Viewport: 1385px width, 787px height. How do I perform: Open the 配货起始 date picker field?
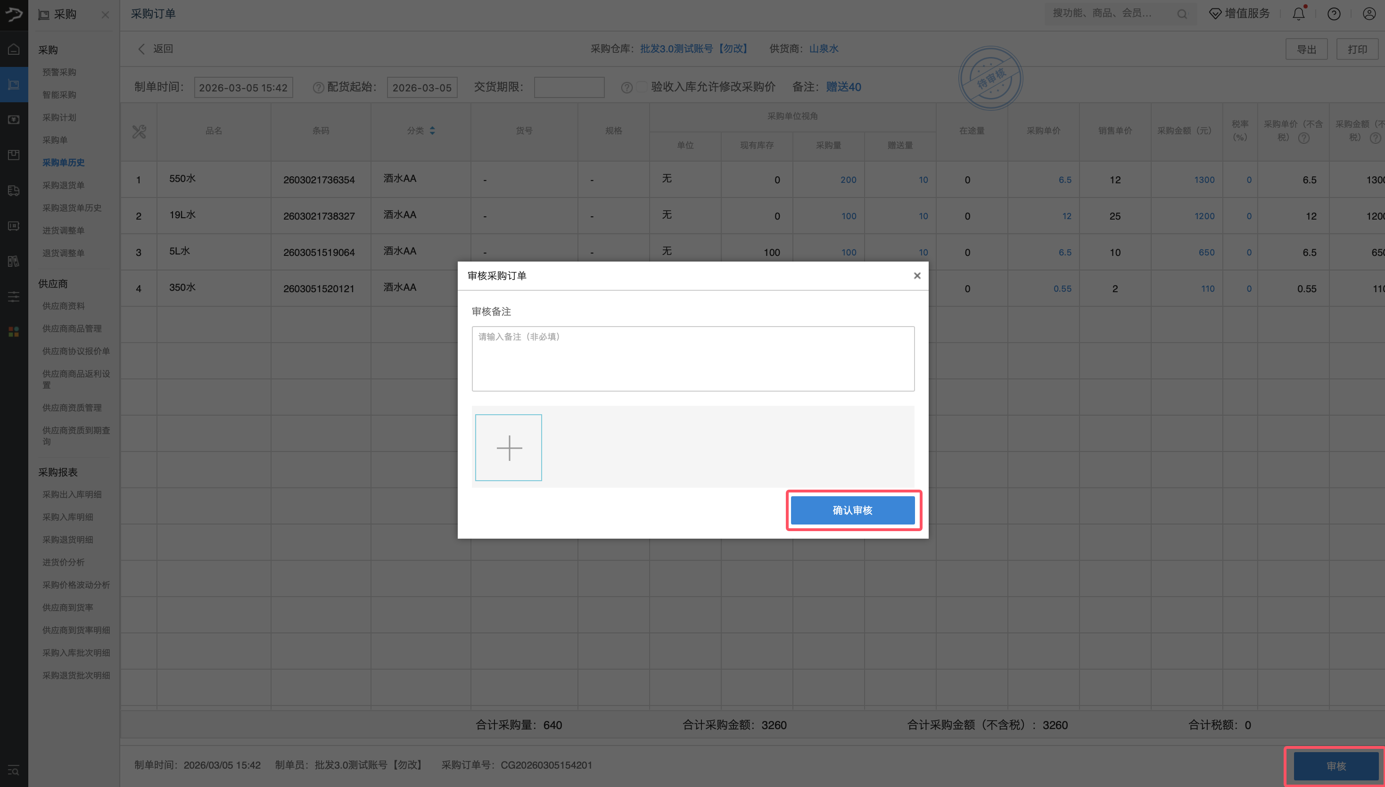pos(421,88)
